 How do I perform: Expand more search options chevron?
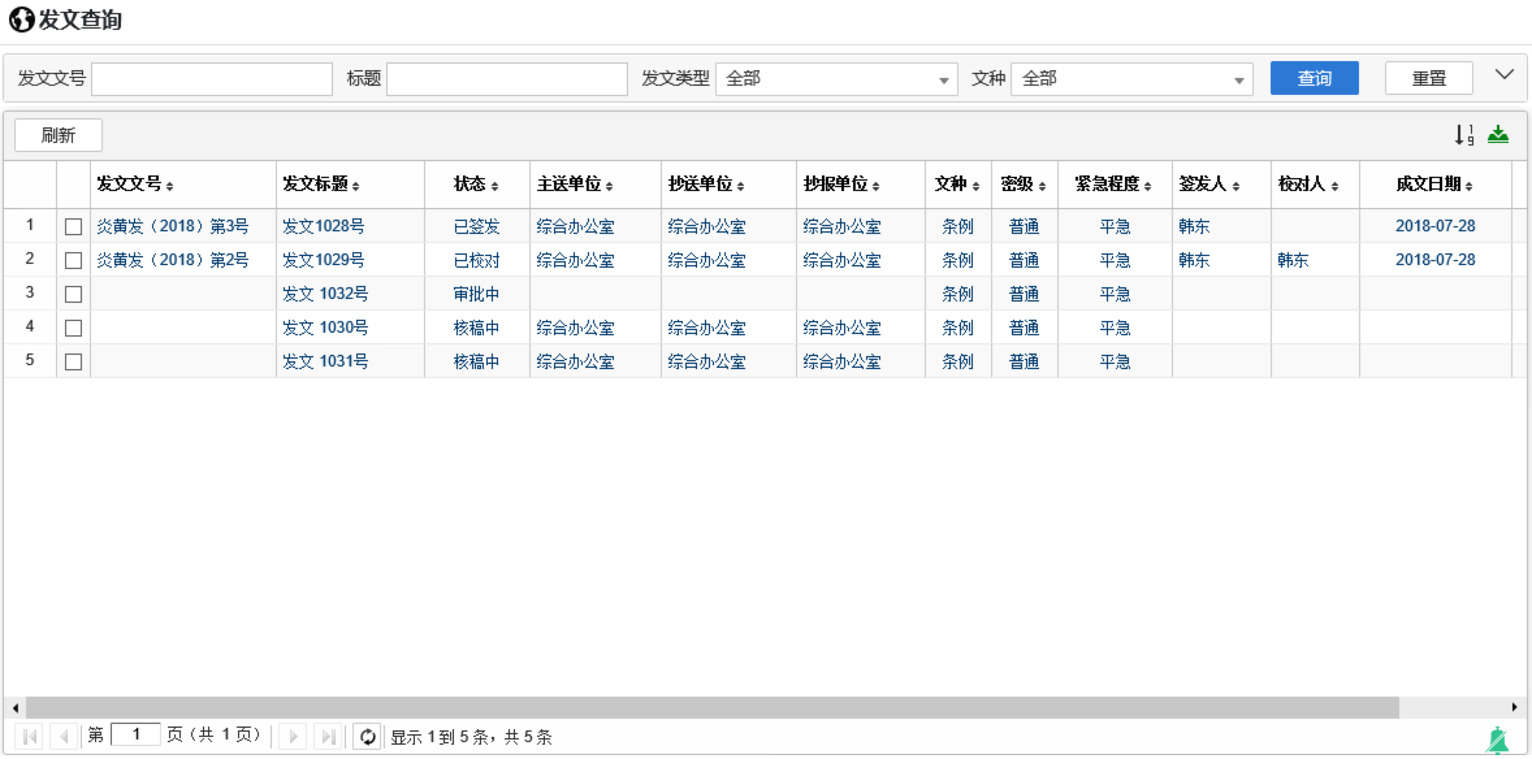coord(1504,74)
